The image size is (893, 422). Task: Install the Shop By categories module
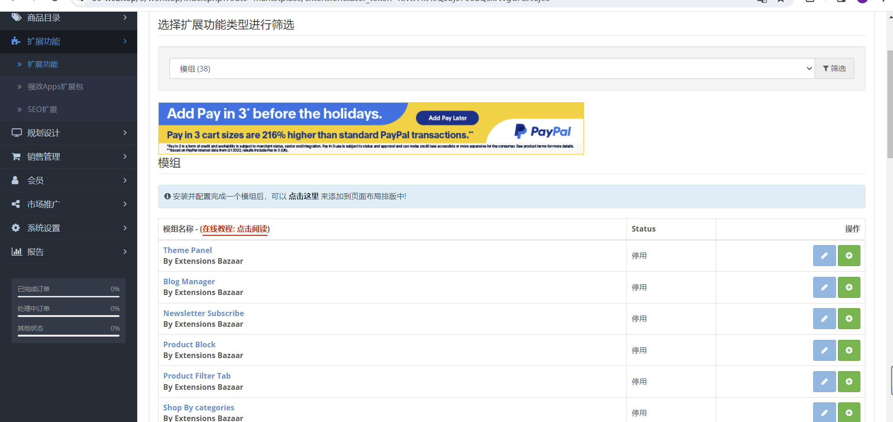tap(849, 412)
